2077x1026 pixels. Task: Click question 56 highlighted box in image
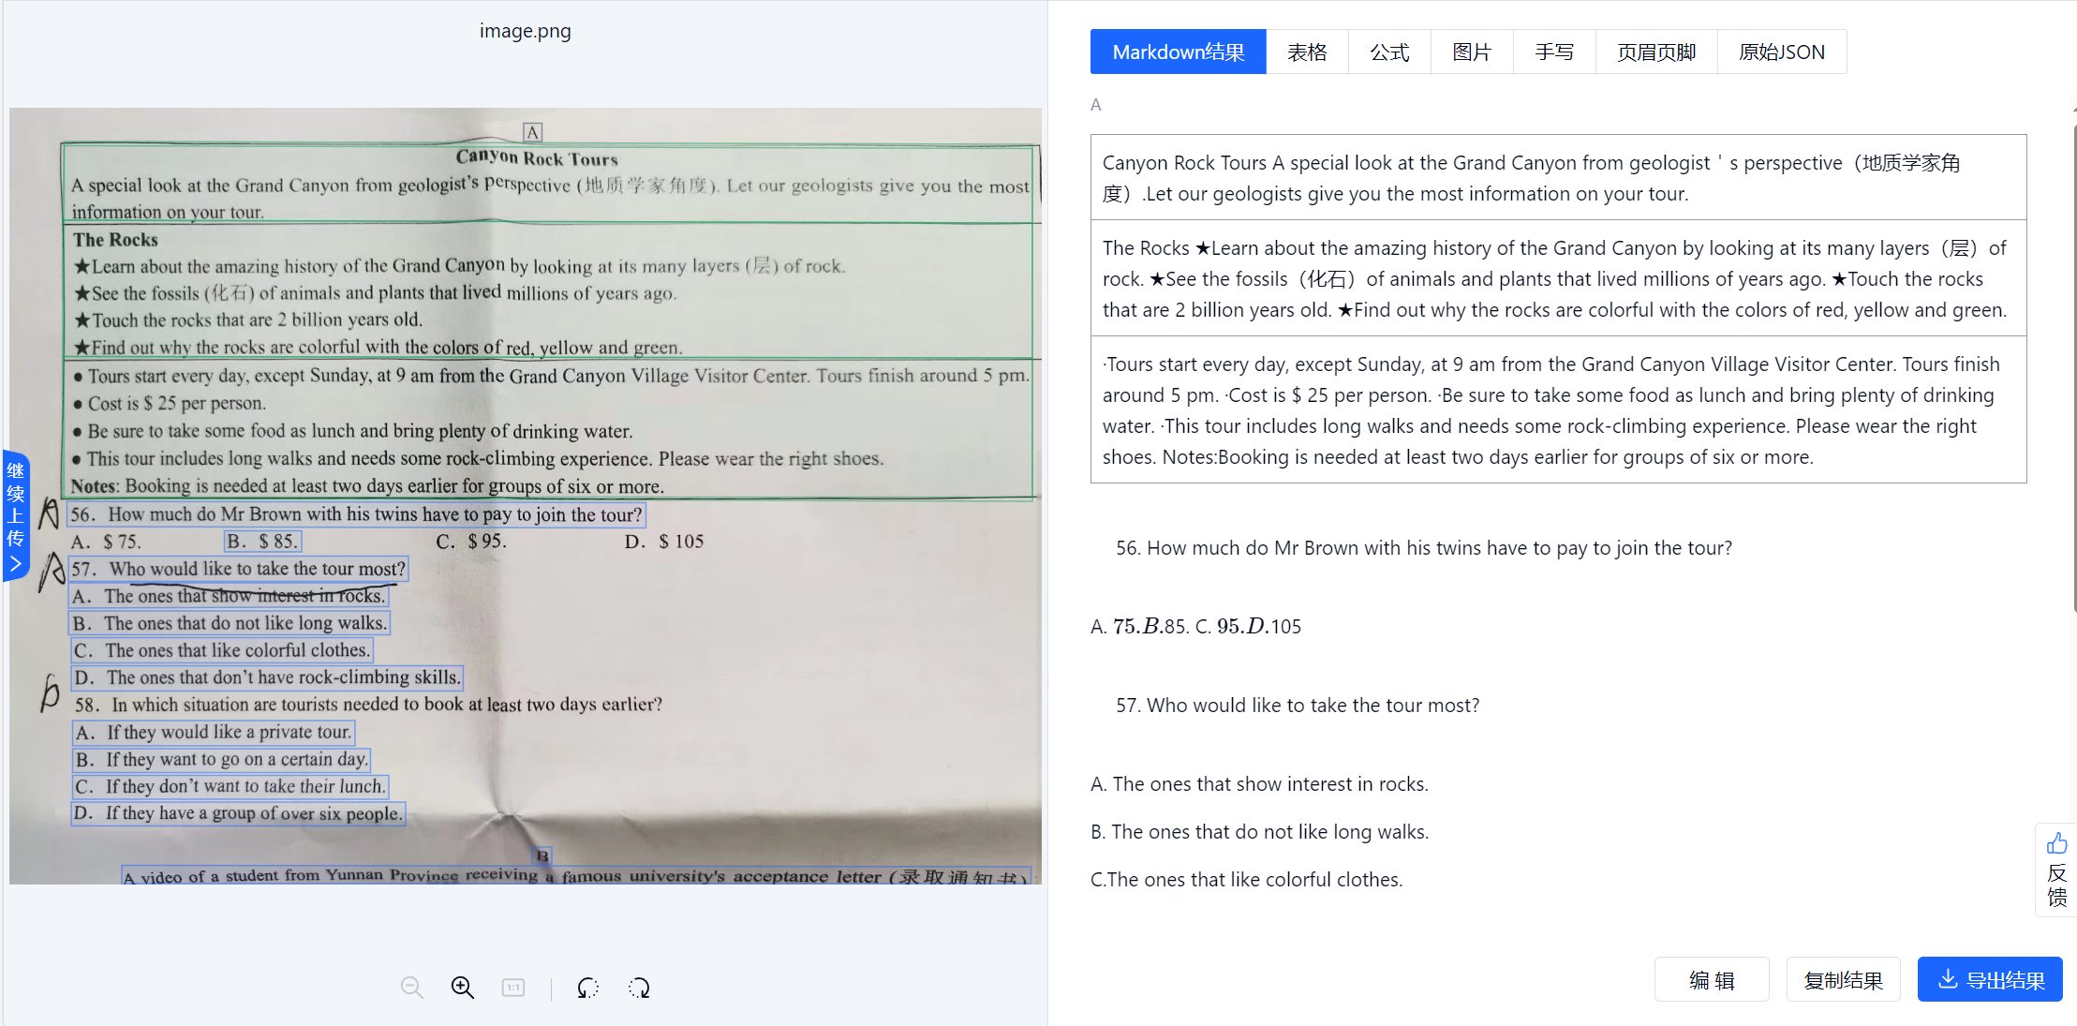pos(356,514)
